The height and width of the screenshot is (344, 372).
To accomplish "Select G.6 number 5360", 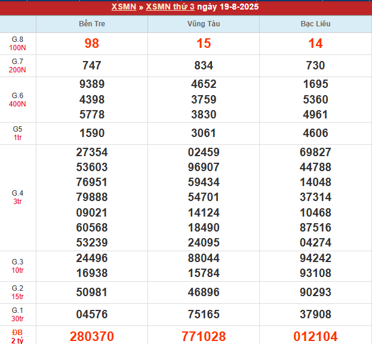I will 315,99.
